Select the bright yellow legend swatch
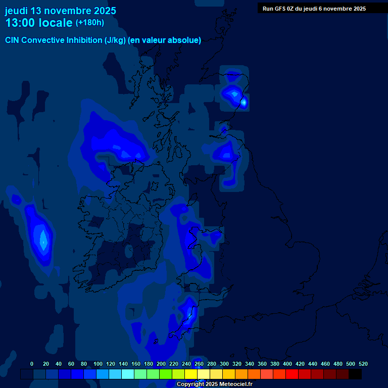 (x=191, y=374)
